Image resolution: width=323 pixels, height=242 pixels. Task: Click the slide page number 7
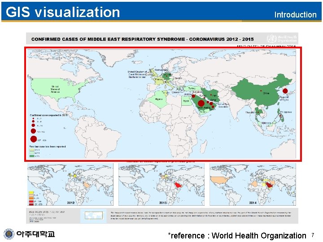(x=313, y=235)
